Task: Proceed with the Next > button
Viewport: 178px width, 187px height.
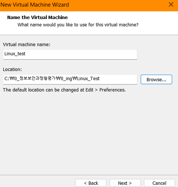Action: tap(125, 183)
